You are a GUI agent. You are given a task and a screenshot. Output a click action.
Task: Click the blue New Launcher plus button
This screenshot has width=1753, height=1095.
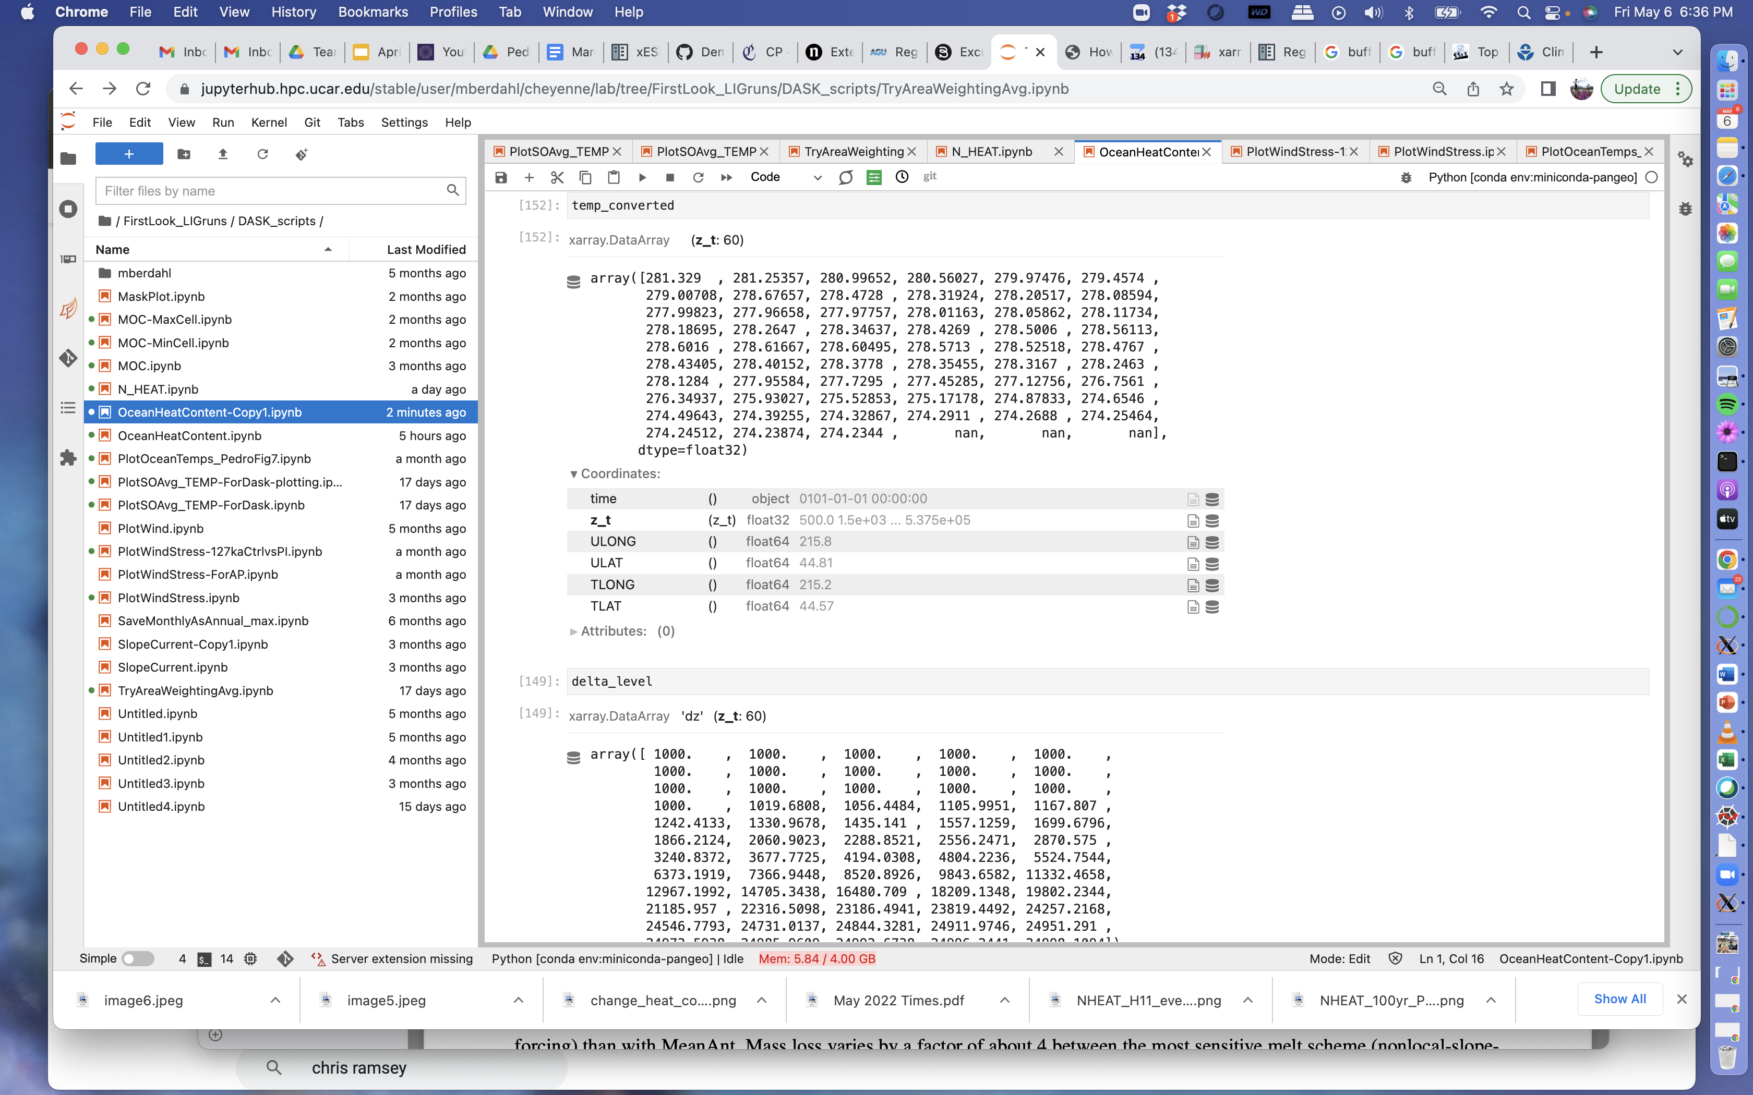pos(129,153)
